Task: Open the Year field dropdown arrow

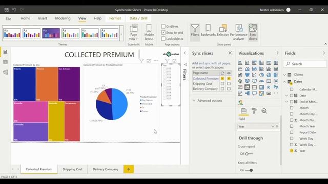Action: [x=273, y=126]
